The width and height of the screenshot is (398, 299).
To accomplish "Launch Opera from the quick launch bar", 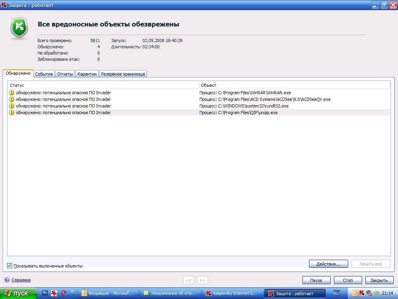I will click(63, 293).
